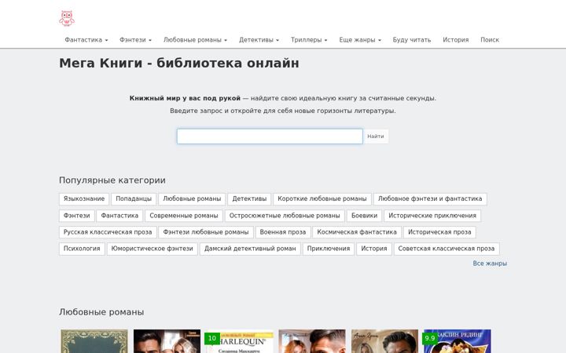Go to Буду читать page

[x=412, y=40]
